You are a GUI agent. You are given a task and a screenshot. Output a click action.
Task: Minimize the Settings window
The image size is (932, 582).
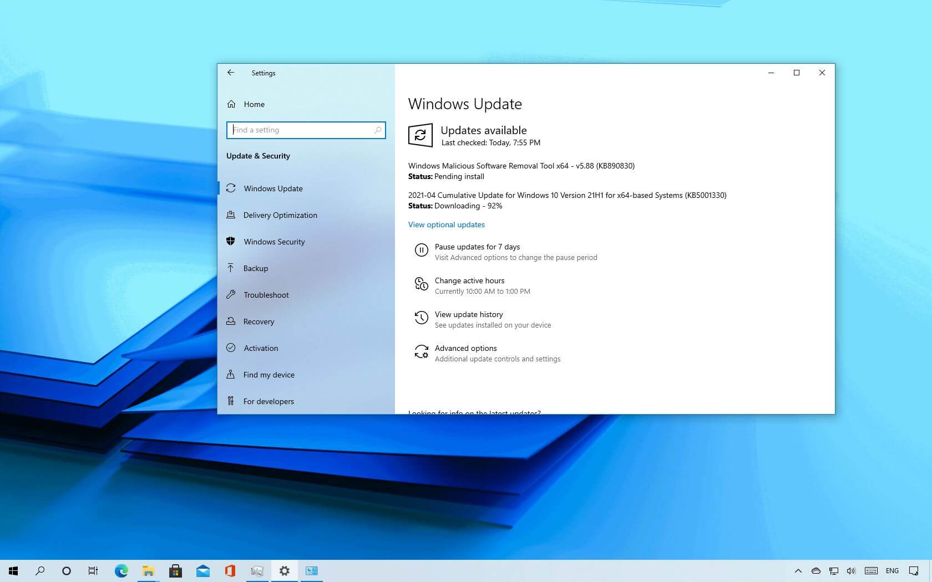(x=771, y=73)
